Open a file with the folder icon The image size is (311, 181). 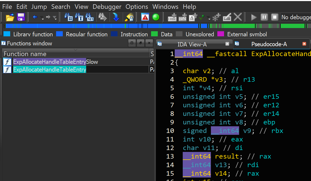point(10,17)
